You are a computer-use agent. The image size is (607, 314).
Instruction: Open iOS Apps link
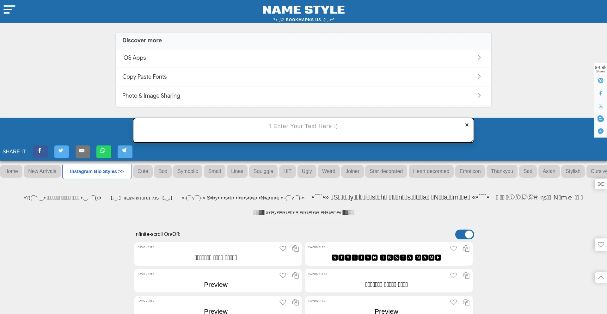[x=134, y=58]
